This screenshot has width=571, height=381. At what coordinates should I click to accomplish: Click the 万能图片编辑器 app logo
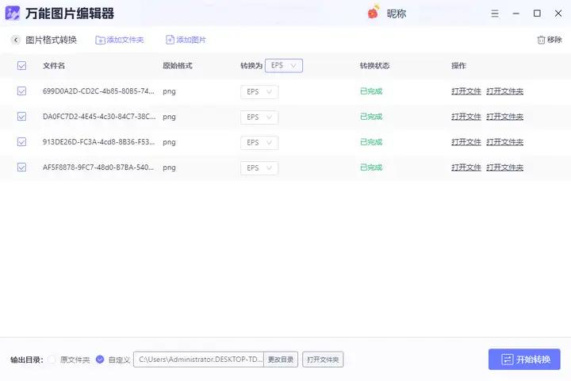pyautogui.click(x=13, y=13)
